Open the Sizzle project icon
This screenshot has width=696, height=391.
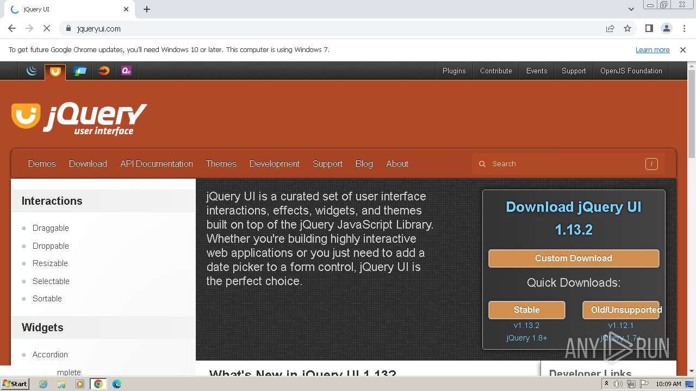click(103, 71)
